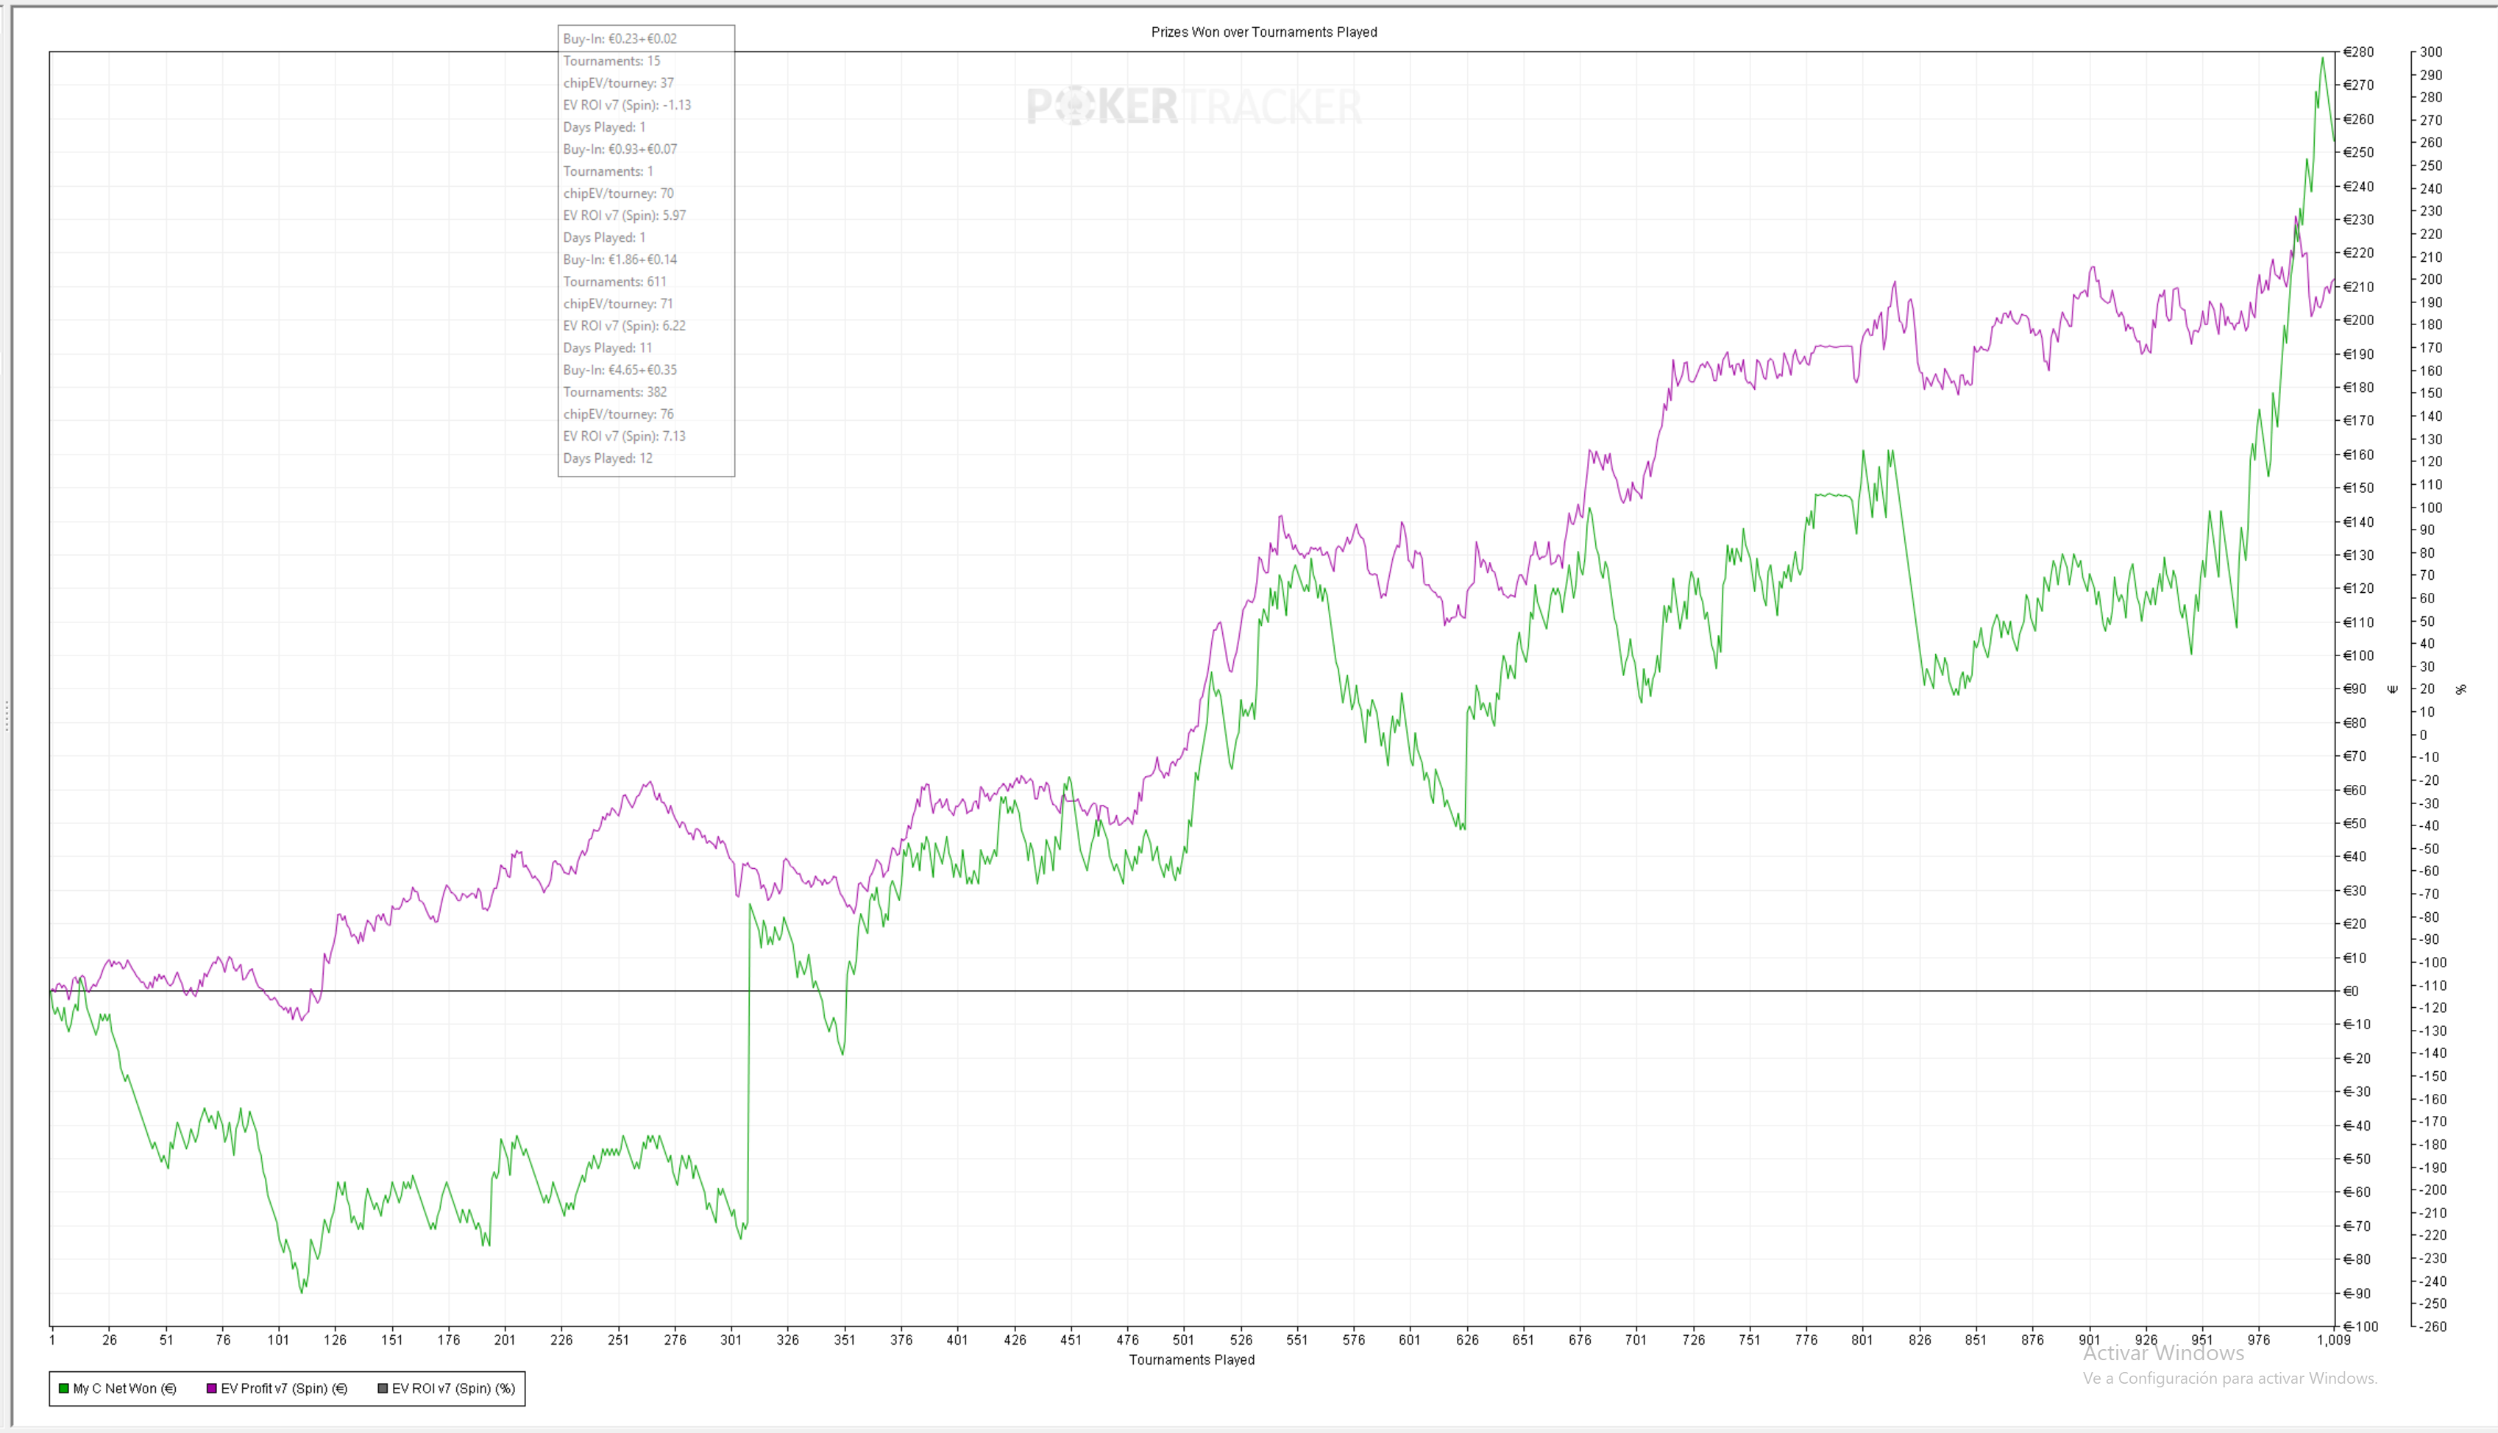This screenshot has height=1433, width=2498.
Task: Click the €0 label on the euro axis
Action: click(2352, 991)
